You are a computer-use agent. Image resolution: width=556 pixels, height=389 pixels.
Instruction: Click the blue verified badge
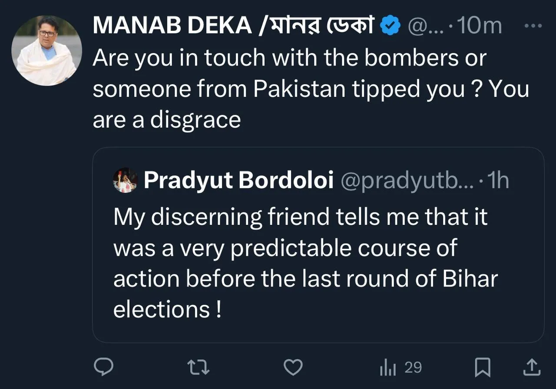pyautogui.click(x=390, y=26)
